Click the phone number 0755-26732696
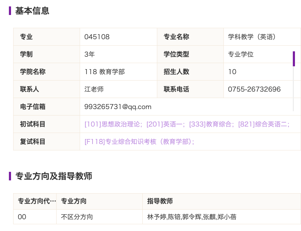This screenshot has width=301, height=231. [254, 89]
